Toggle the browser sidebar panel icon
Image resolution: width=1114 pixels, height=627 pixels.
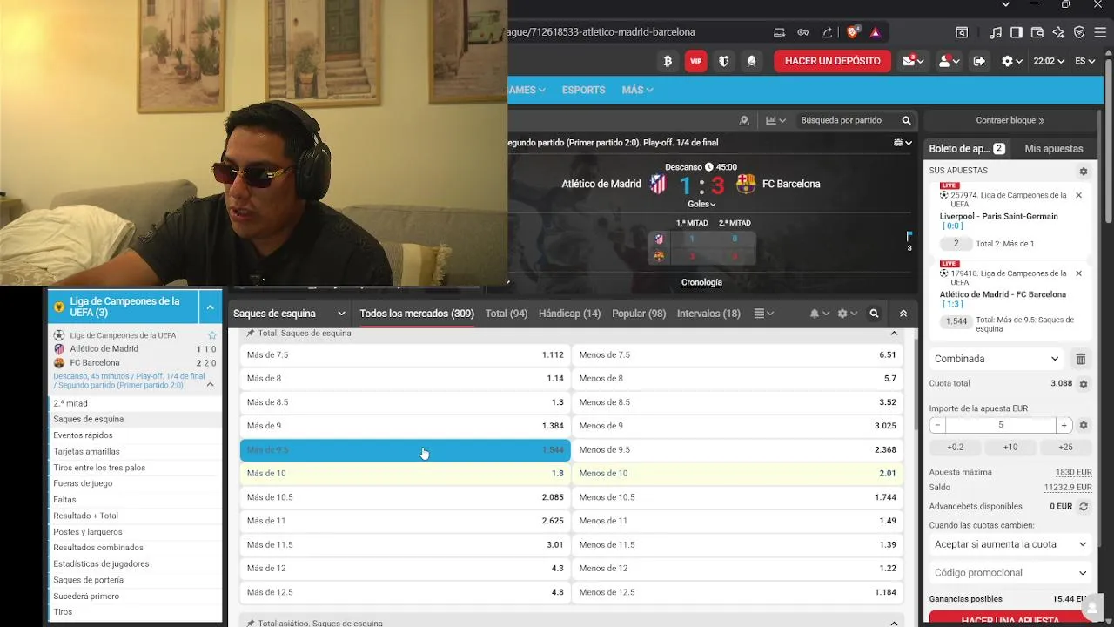point(1016,32)
